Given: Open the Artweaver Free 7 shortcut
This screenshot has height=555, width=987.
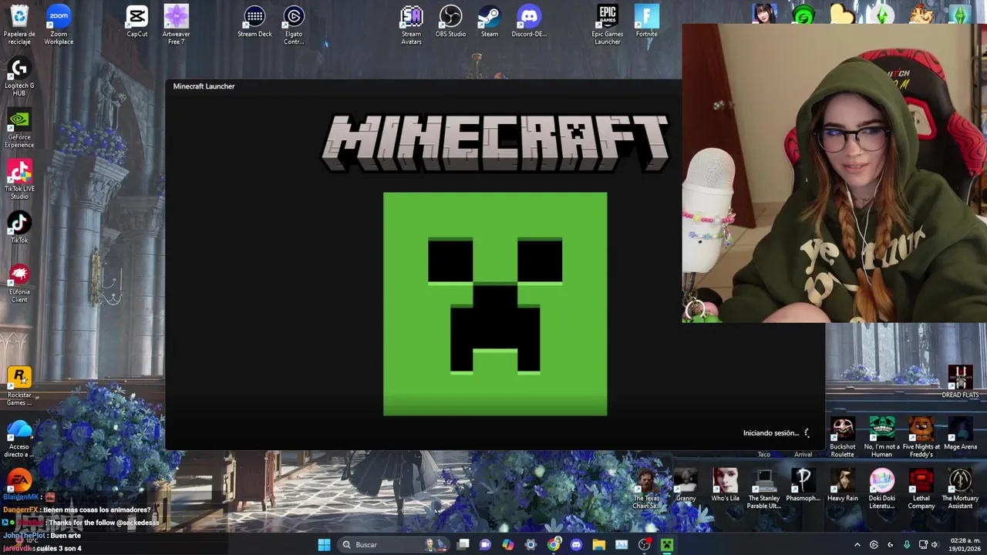Looking at the screenshot, I should coord(176,24).
